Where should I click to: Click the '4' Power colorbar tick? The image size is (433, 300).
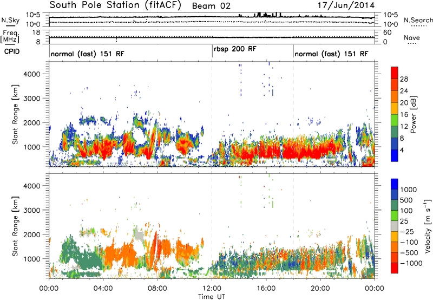pyautogui.click(x=402, y=150)
